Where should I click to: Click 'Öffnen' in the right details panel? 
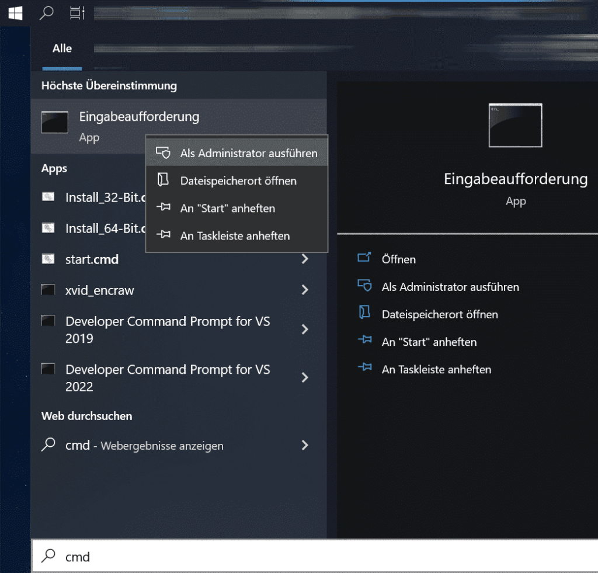(398, 259)
